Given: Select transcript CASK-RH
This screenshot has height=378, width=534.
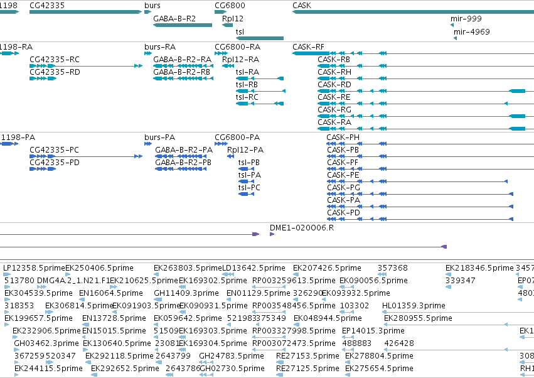Looking at the screenshot, I should 334,72.
